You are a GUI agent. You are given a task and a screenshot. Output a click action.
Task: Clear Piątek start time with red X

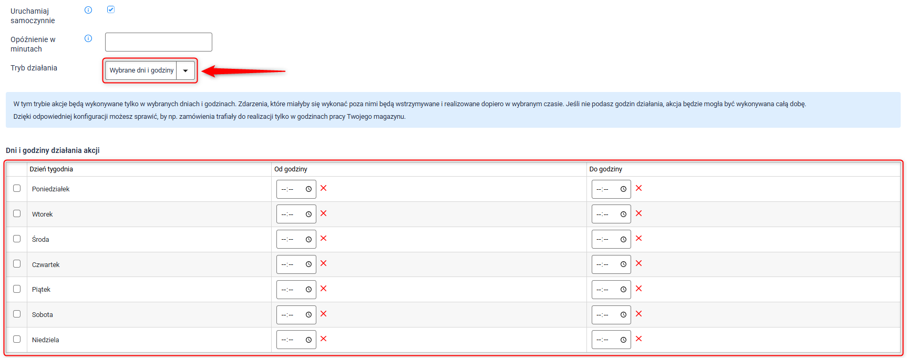324,289
